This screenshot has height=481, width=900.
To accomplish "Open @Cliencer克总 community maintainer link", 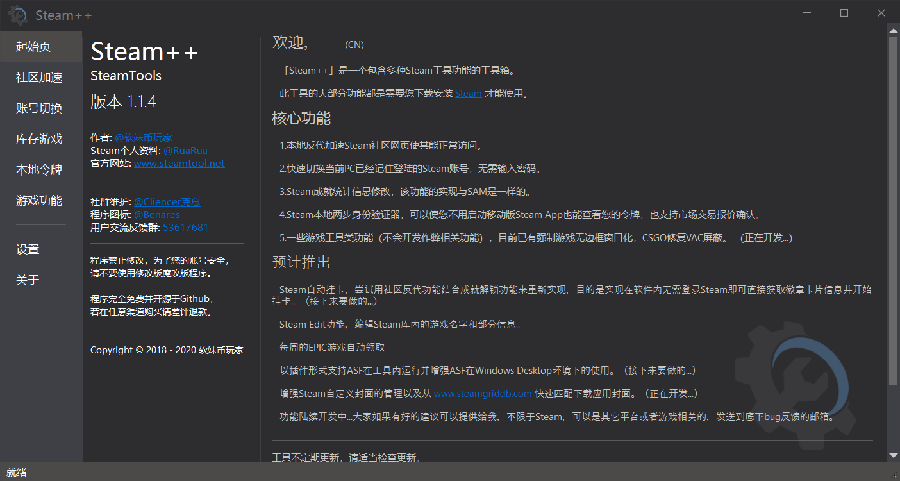I will 167,202.
